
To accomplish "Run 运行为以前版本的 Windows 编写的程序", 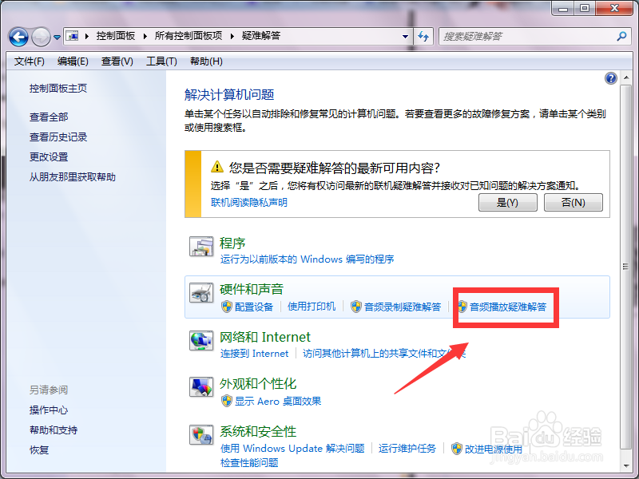I will click(x=308, y=259).
